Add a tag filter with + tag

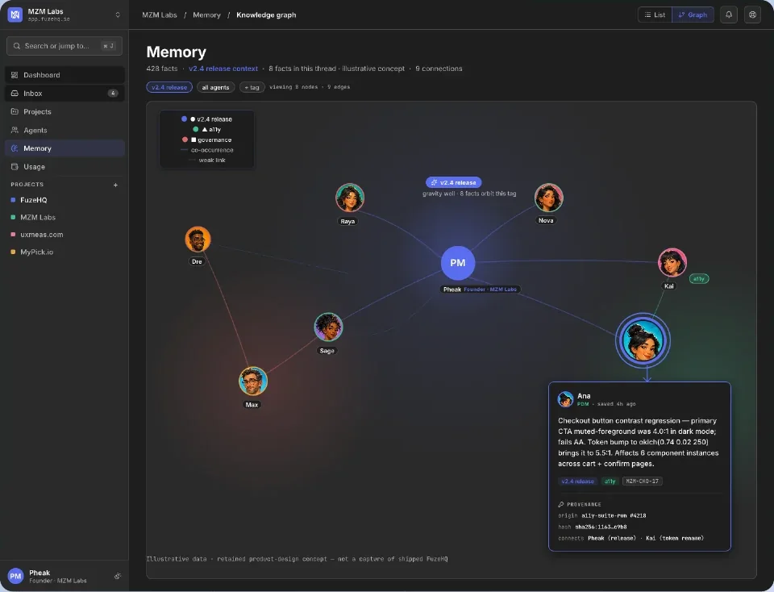point(252,87)
